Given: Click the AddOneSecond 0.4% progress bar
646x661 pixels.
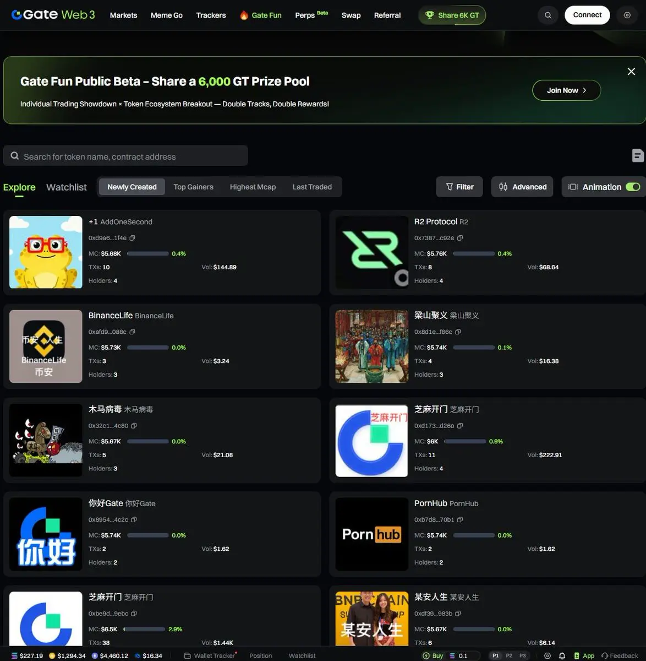Looking at the screenshot, I should (148, 253).
